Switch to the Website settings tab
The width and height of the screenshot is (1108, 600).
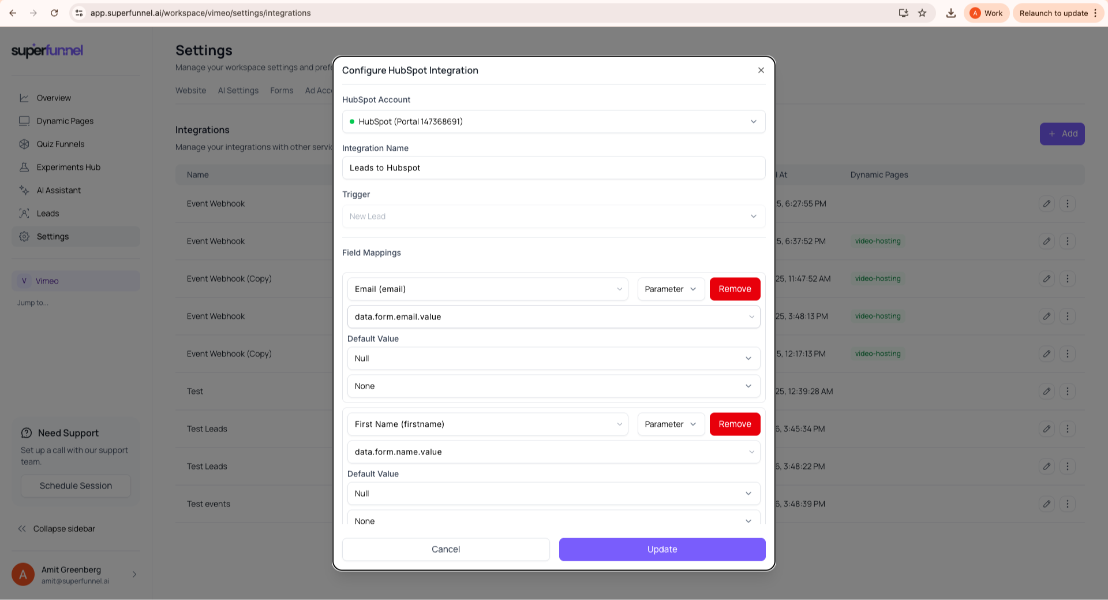click(190, 91)
